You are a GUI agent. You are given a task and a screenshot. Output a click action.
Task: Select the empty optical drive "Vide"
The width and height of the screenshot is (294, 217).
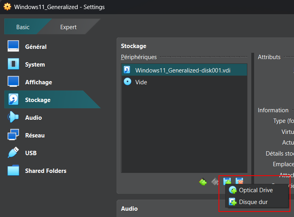point(184,82)
